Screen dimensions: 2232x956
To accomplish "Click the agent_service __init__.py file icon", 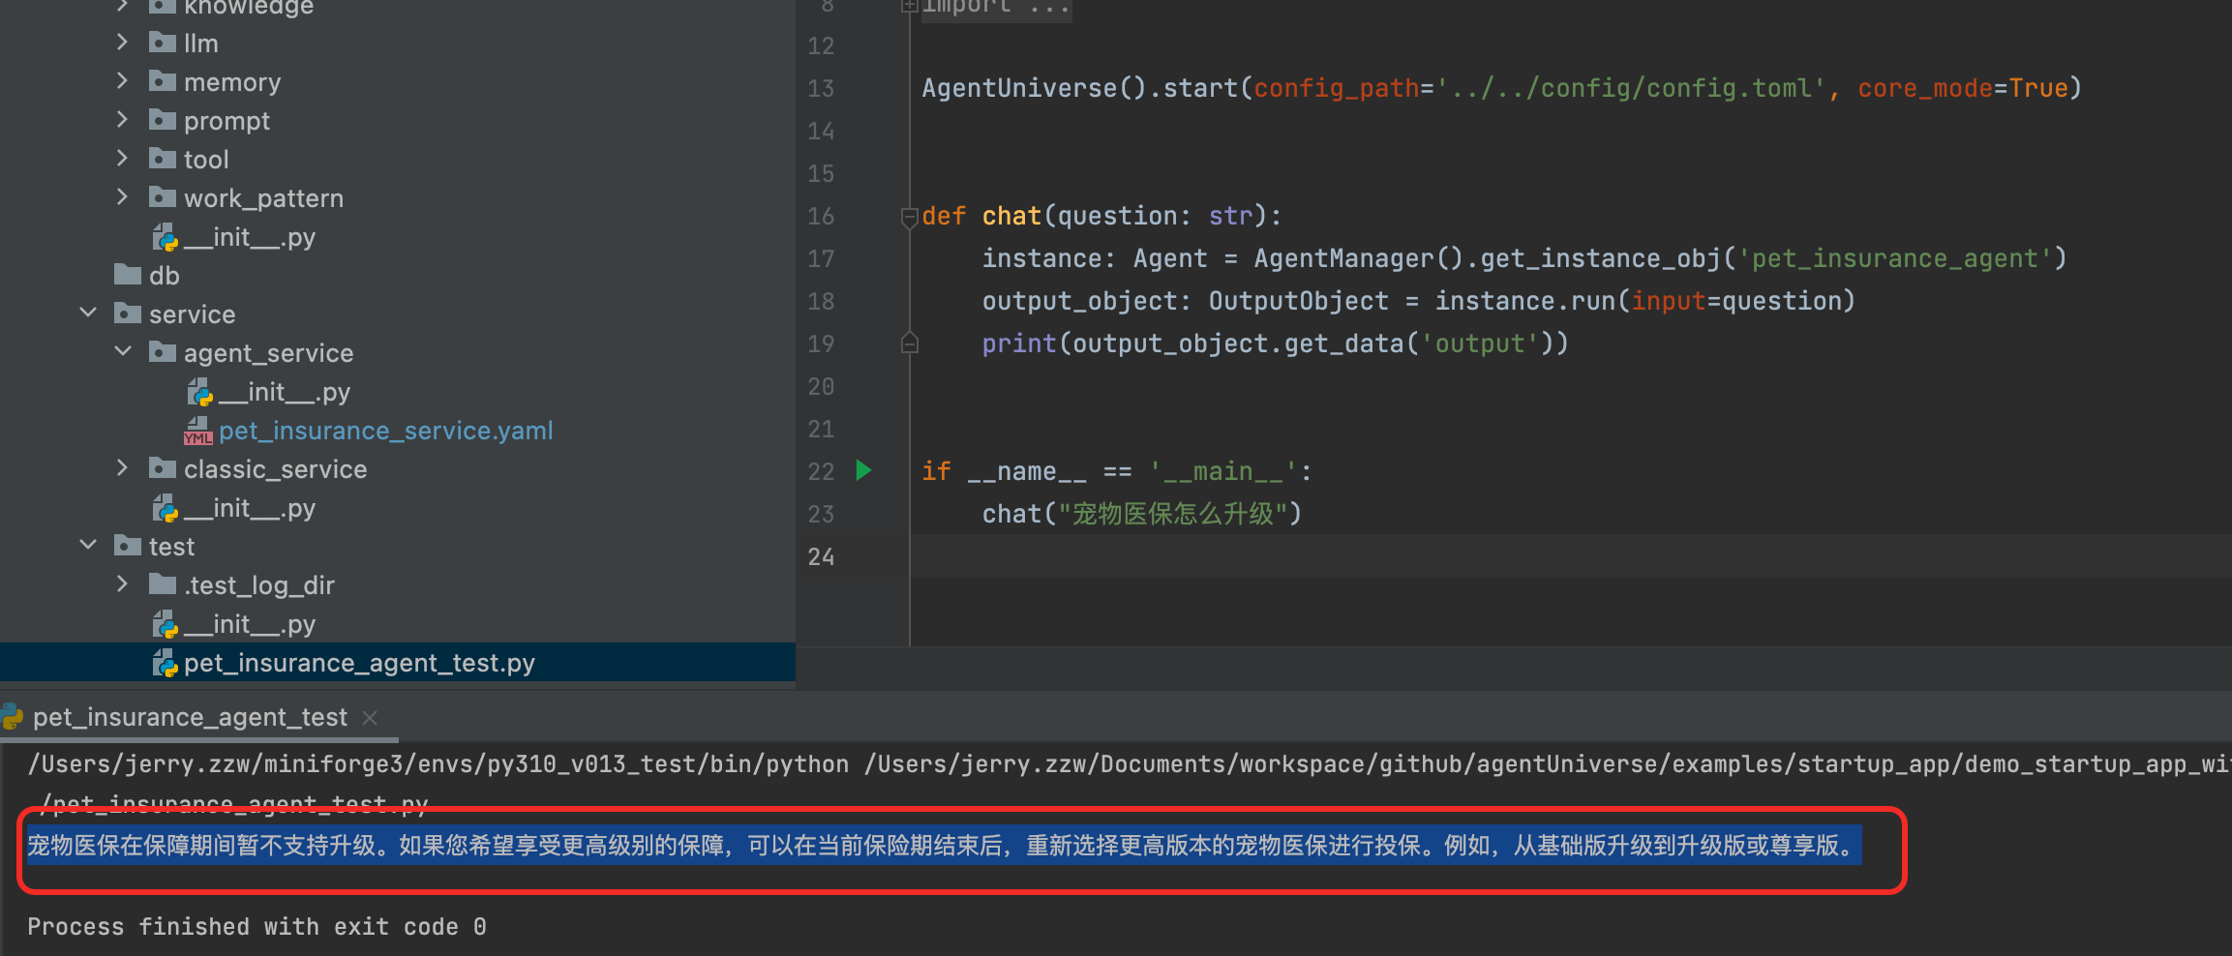I will 199,393.
